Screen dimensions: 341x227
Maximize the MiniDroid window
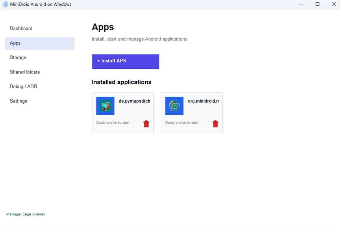click(318, 4)
